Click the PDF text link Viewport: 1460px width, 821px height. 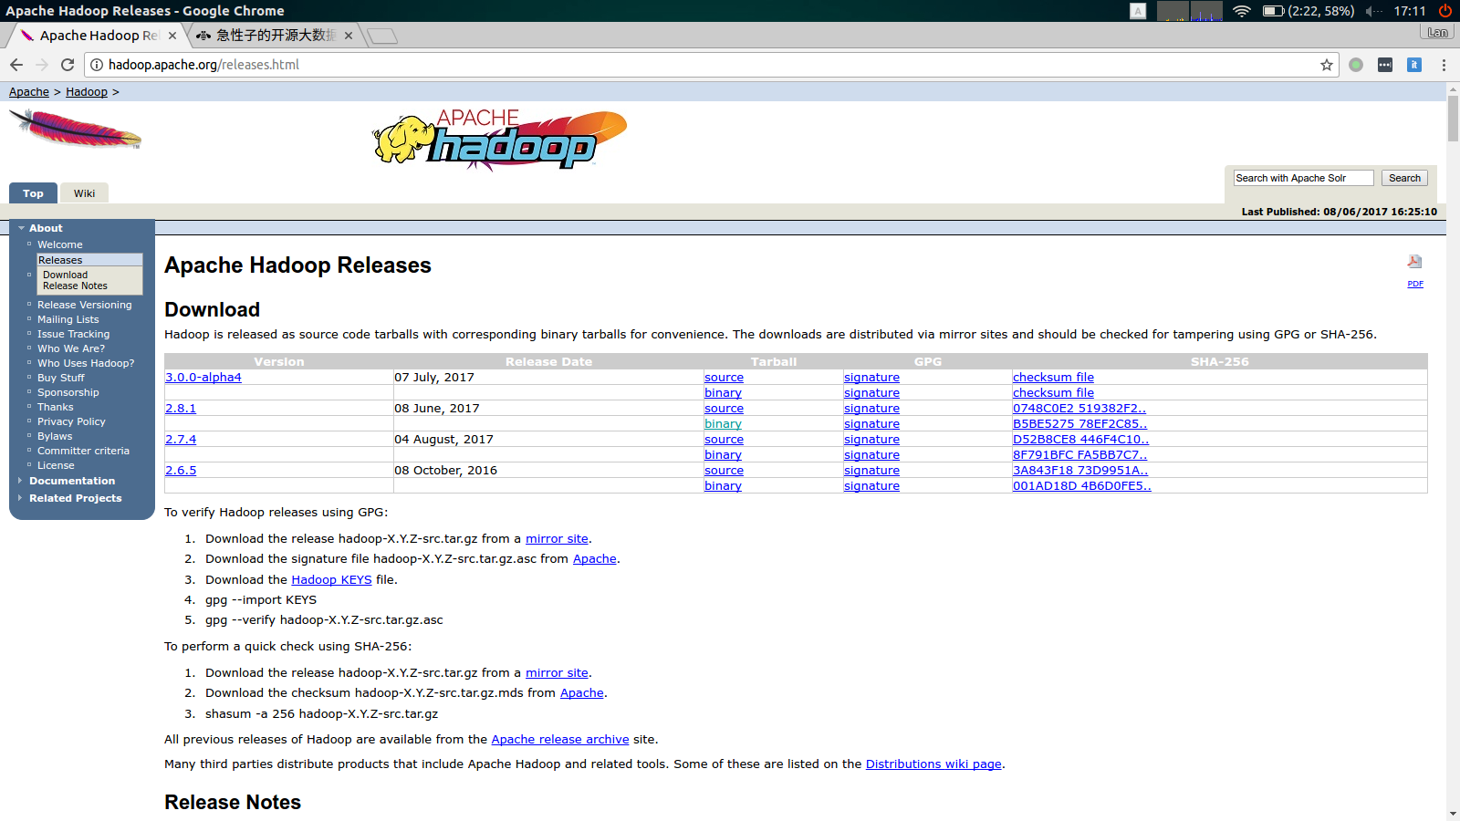click(1415, 284)
